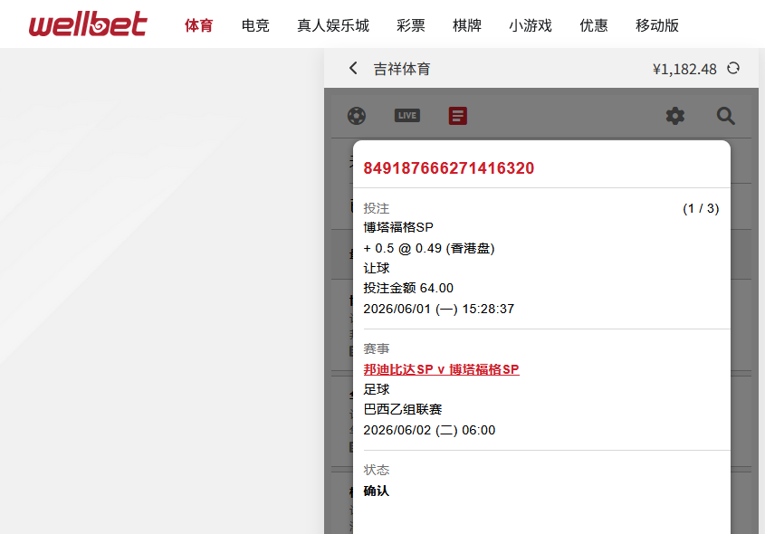Click bet time 2026/06/01 15:28:37

438,309
